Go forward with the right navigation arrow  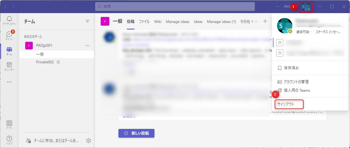coord(14,6)
